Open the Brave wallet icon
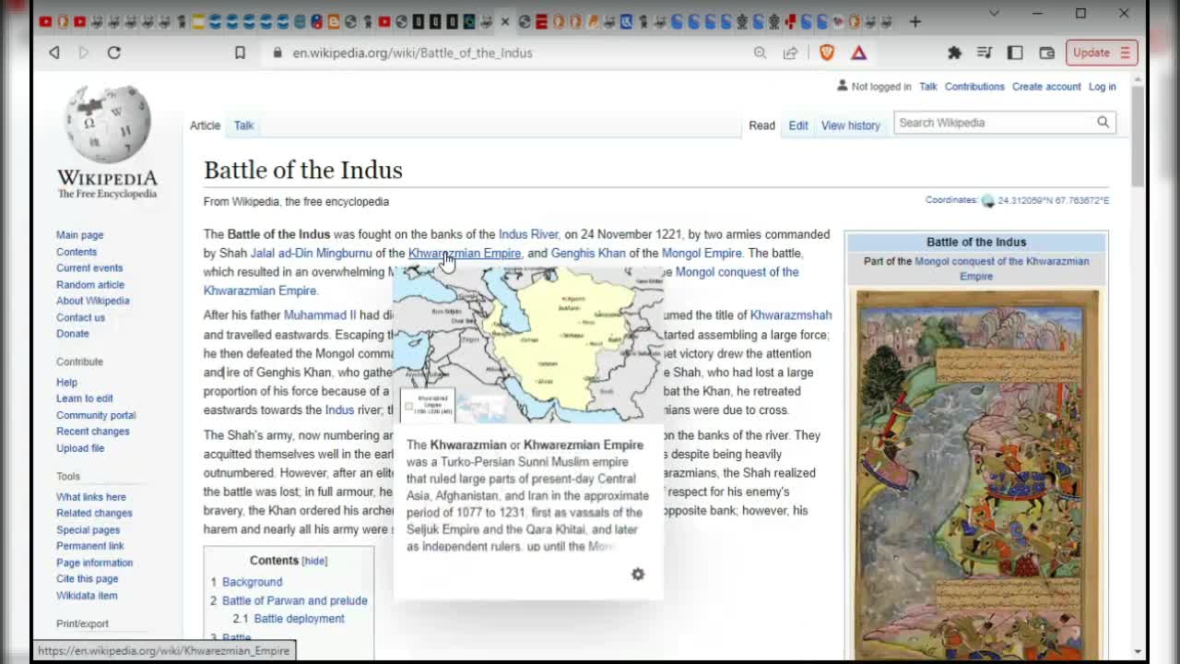The width and height of the screenshot is (1180, 664). point(1046,53)
